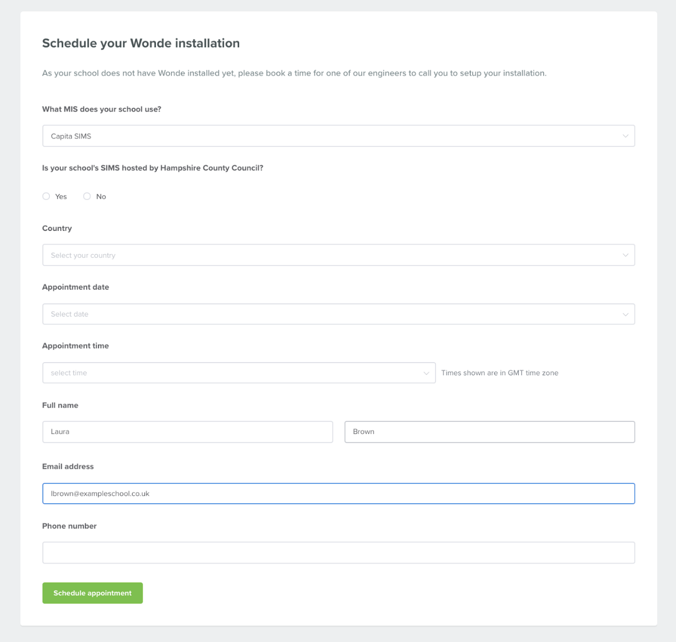Open the MIS dropdown showing Capita SIMS
Viewport: 676px width, 642px height.
(338, 136)
